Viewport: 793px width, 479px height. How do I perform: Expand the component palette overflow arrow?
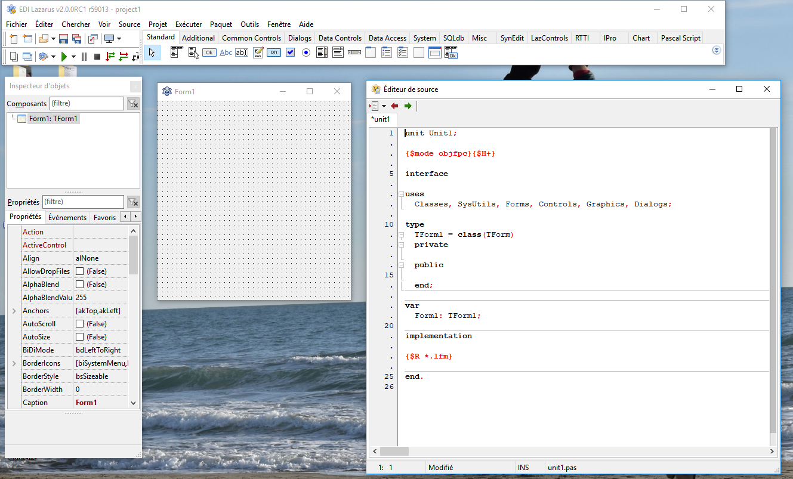point(717,51)
